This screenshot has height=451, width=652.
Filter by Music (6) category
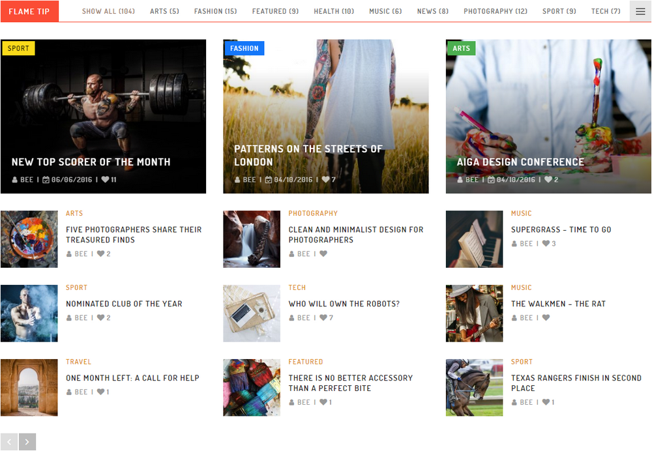(x=385, y=11)
